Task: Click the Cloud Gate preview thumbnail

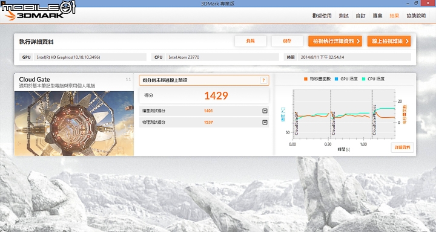Action: [74, 123]
